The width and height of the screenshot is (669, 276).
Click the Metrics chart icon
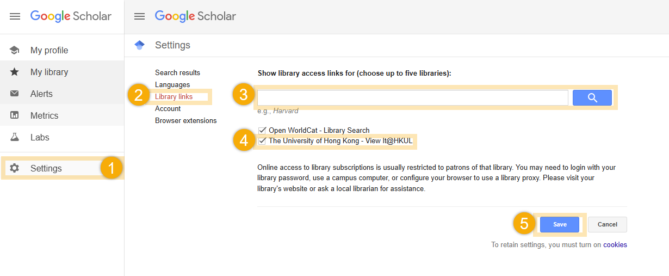click(x=15, y=115)
